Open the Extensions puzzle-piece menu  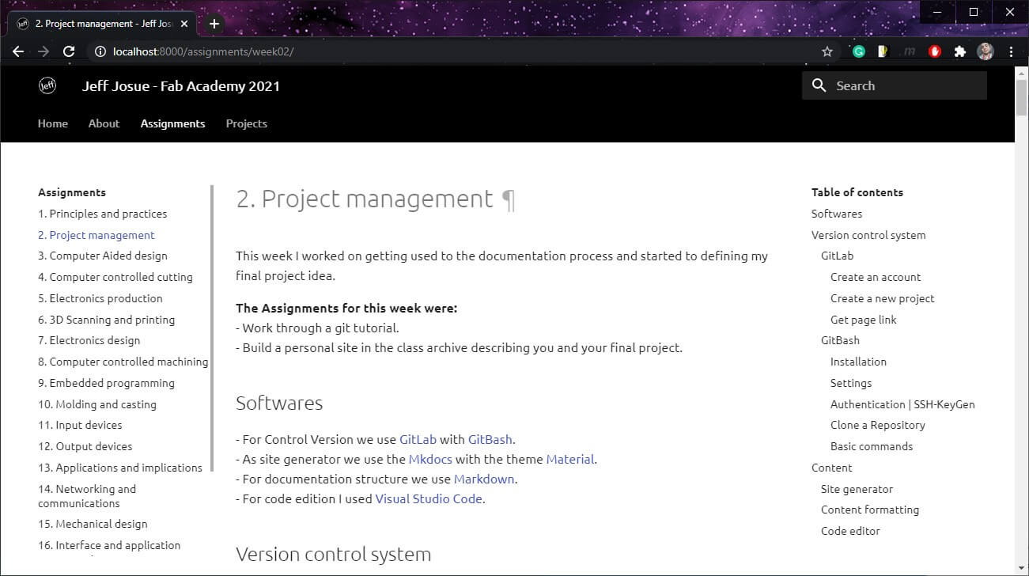[x=960, y=51]
